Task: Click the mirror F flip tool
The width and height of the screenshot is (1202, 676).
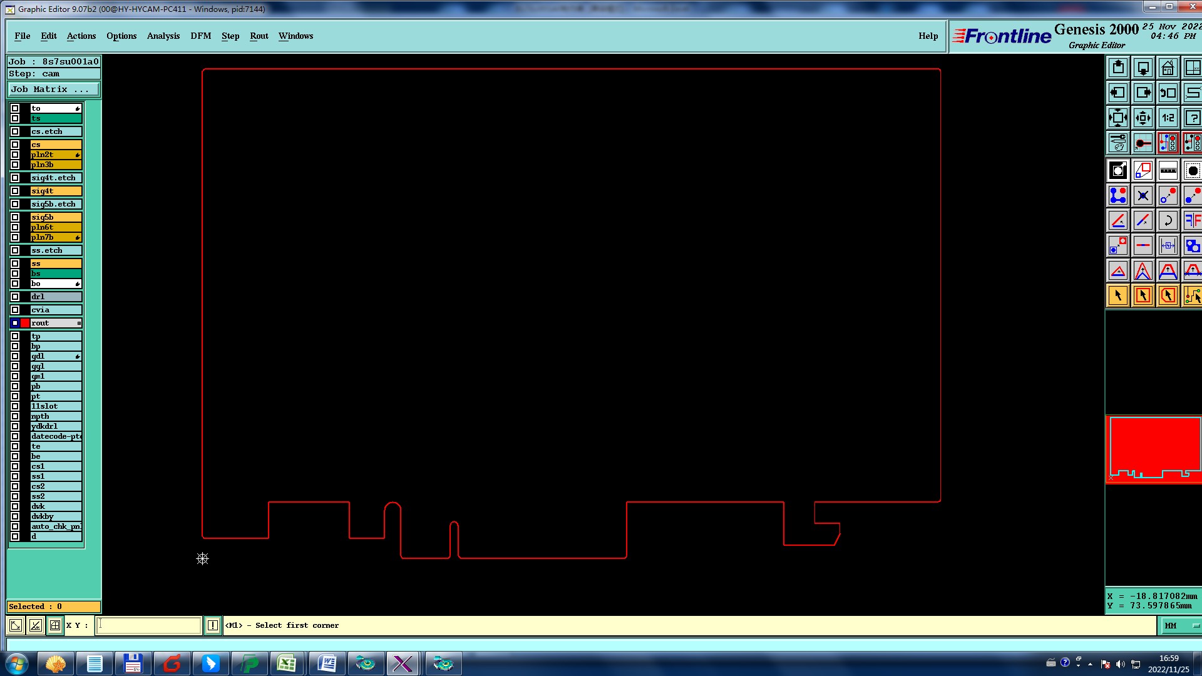Action: pos(1192,220)
